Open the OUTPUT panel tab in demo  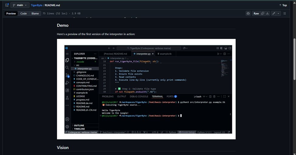click(x=121, y=97)
